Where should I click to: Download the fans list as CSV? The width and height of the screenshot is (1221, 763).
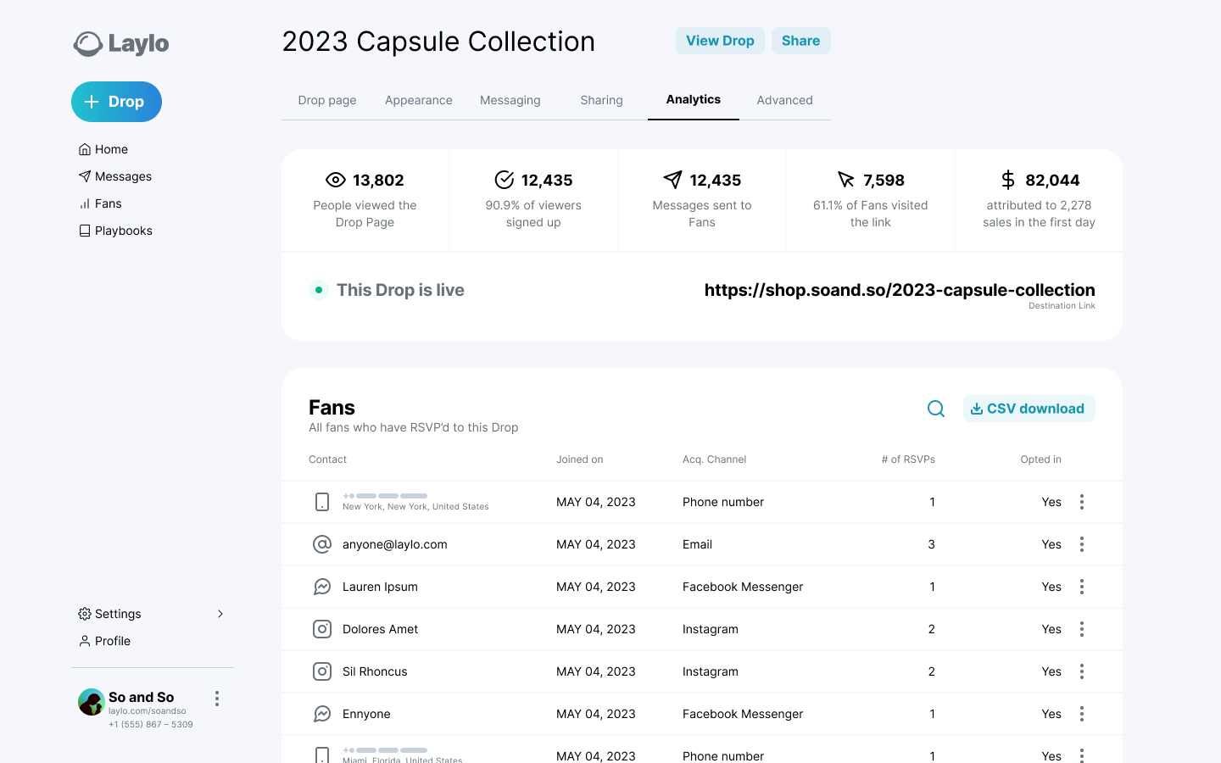[x=1029, y=409]
